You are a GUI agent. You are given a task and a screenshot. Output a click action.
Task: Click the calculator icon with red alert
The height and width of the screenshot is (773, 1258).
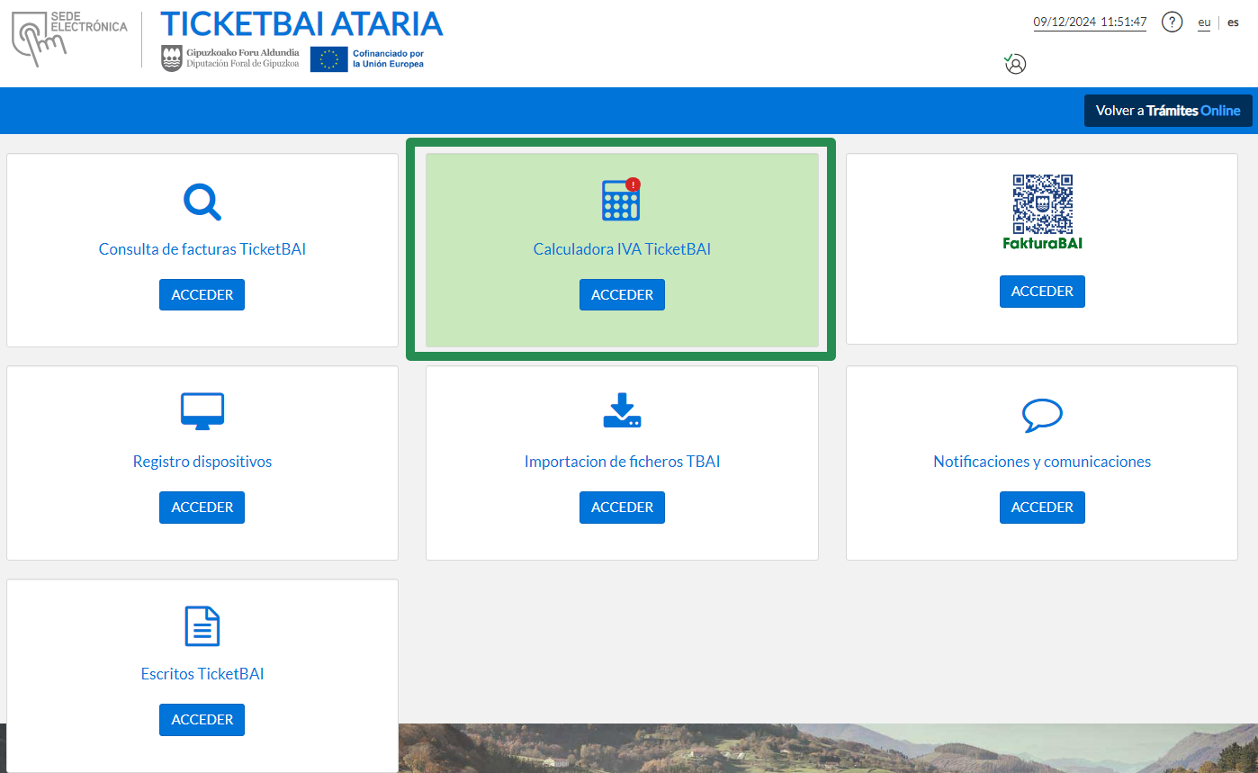pyautogui.click(x=621, y=200)
